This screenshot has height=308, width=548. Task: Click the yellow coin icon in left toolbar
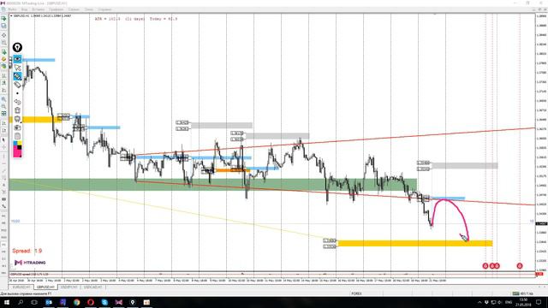pyautogui.click(x=3, y=59)
